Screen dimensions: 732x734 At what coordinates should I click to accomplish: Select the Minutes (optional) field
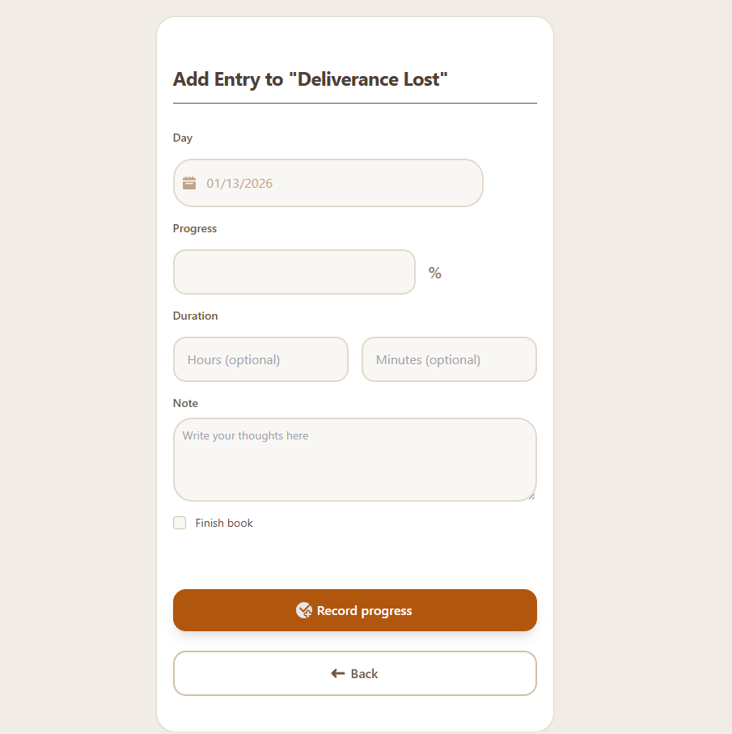coord(449,359)
